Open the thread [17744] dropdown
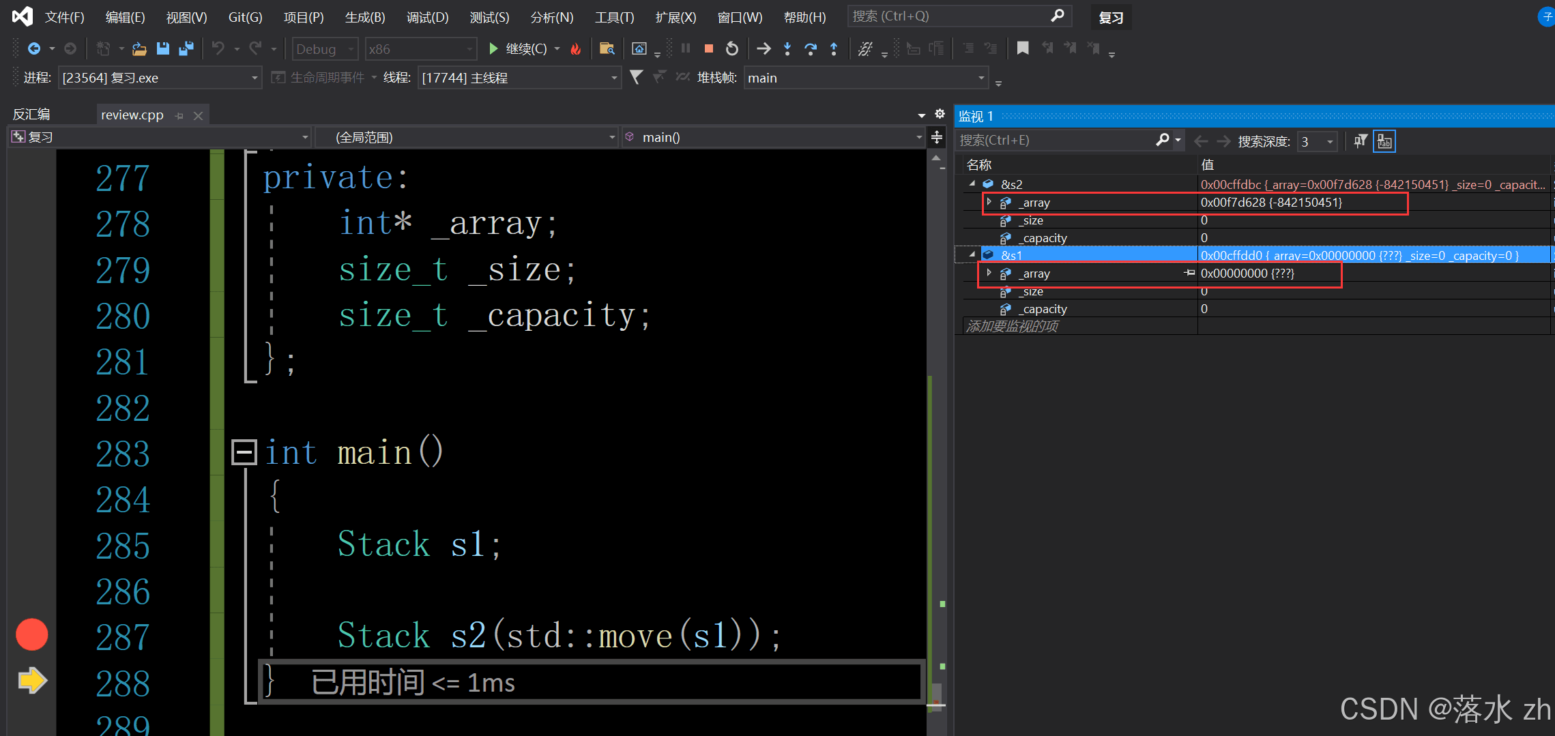Viewport: 1555px width, 736px height. 519,78
